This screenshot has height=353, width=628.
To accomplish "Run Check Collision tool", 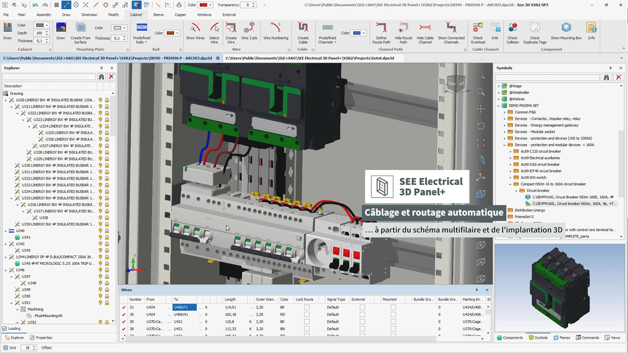I will [x=513, y=33].
